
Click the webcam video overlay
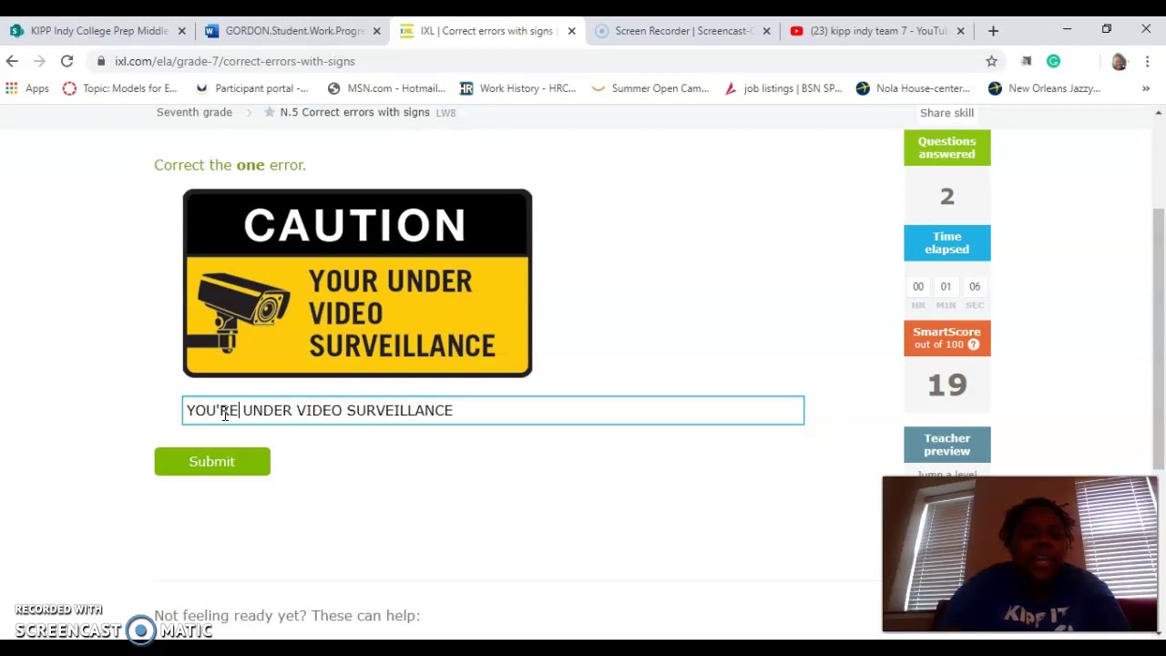[x=1019, y=554]
